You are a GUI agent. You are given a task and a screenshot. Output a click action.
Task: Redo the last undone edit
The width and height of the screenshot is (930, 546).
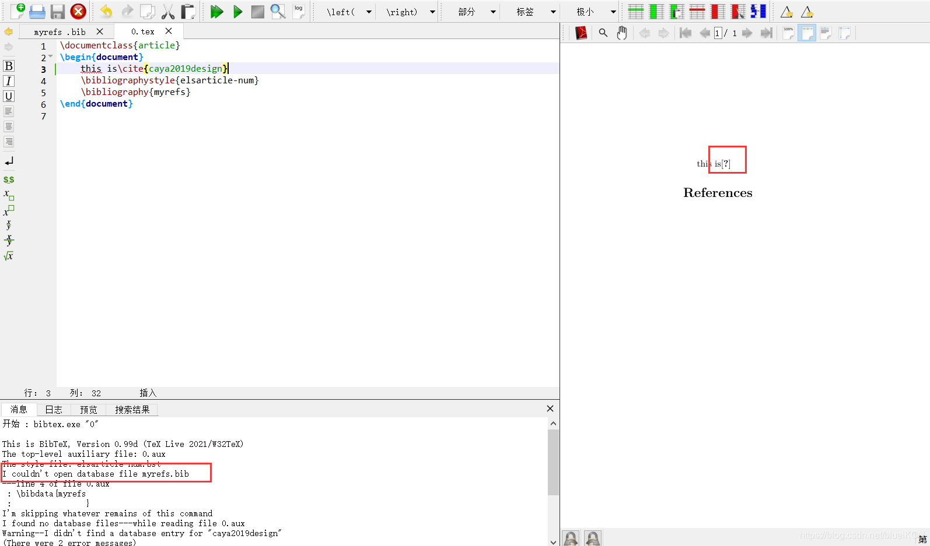127,11
